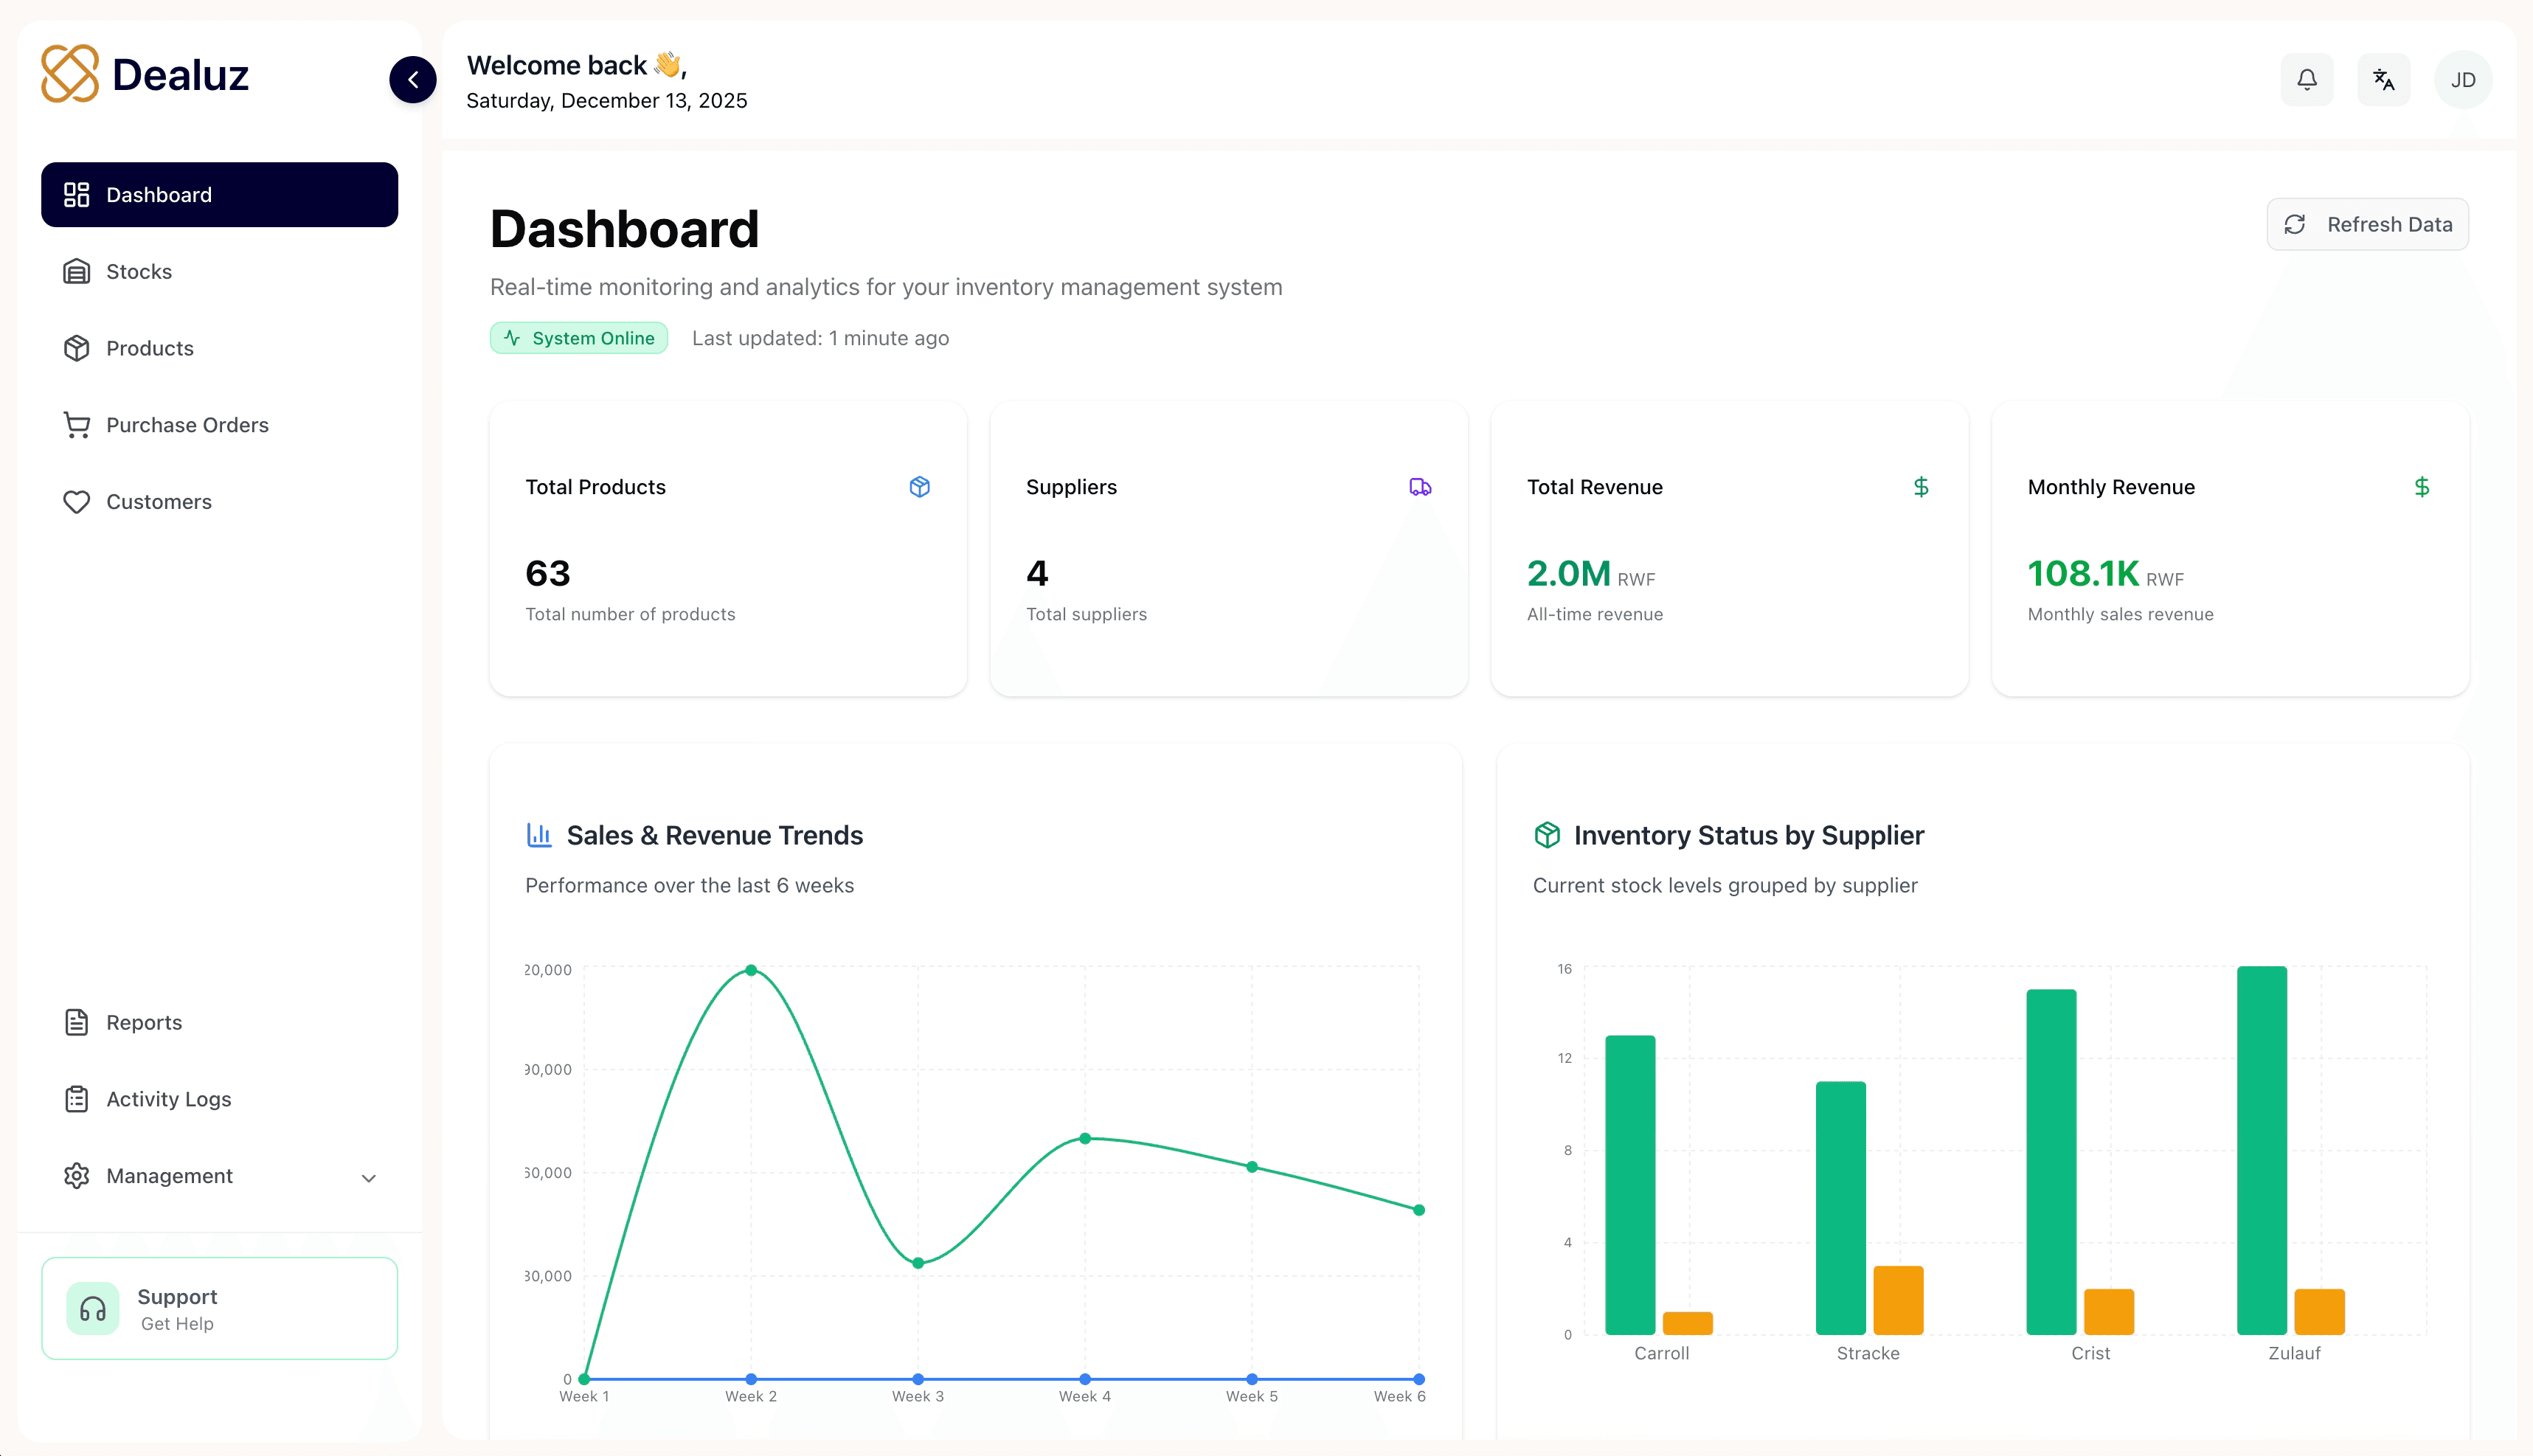Open the JD user avatar
Screen dimensions: 2533x1456
point(2463,79)
